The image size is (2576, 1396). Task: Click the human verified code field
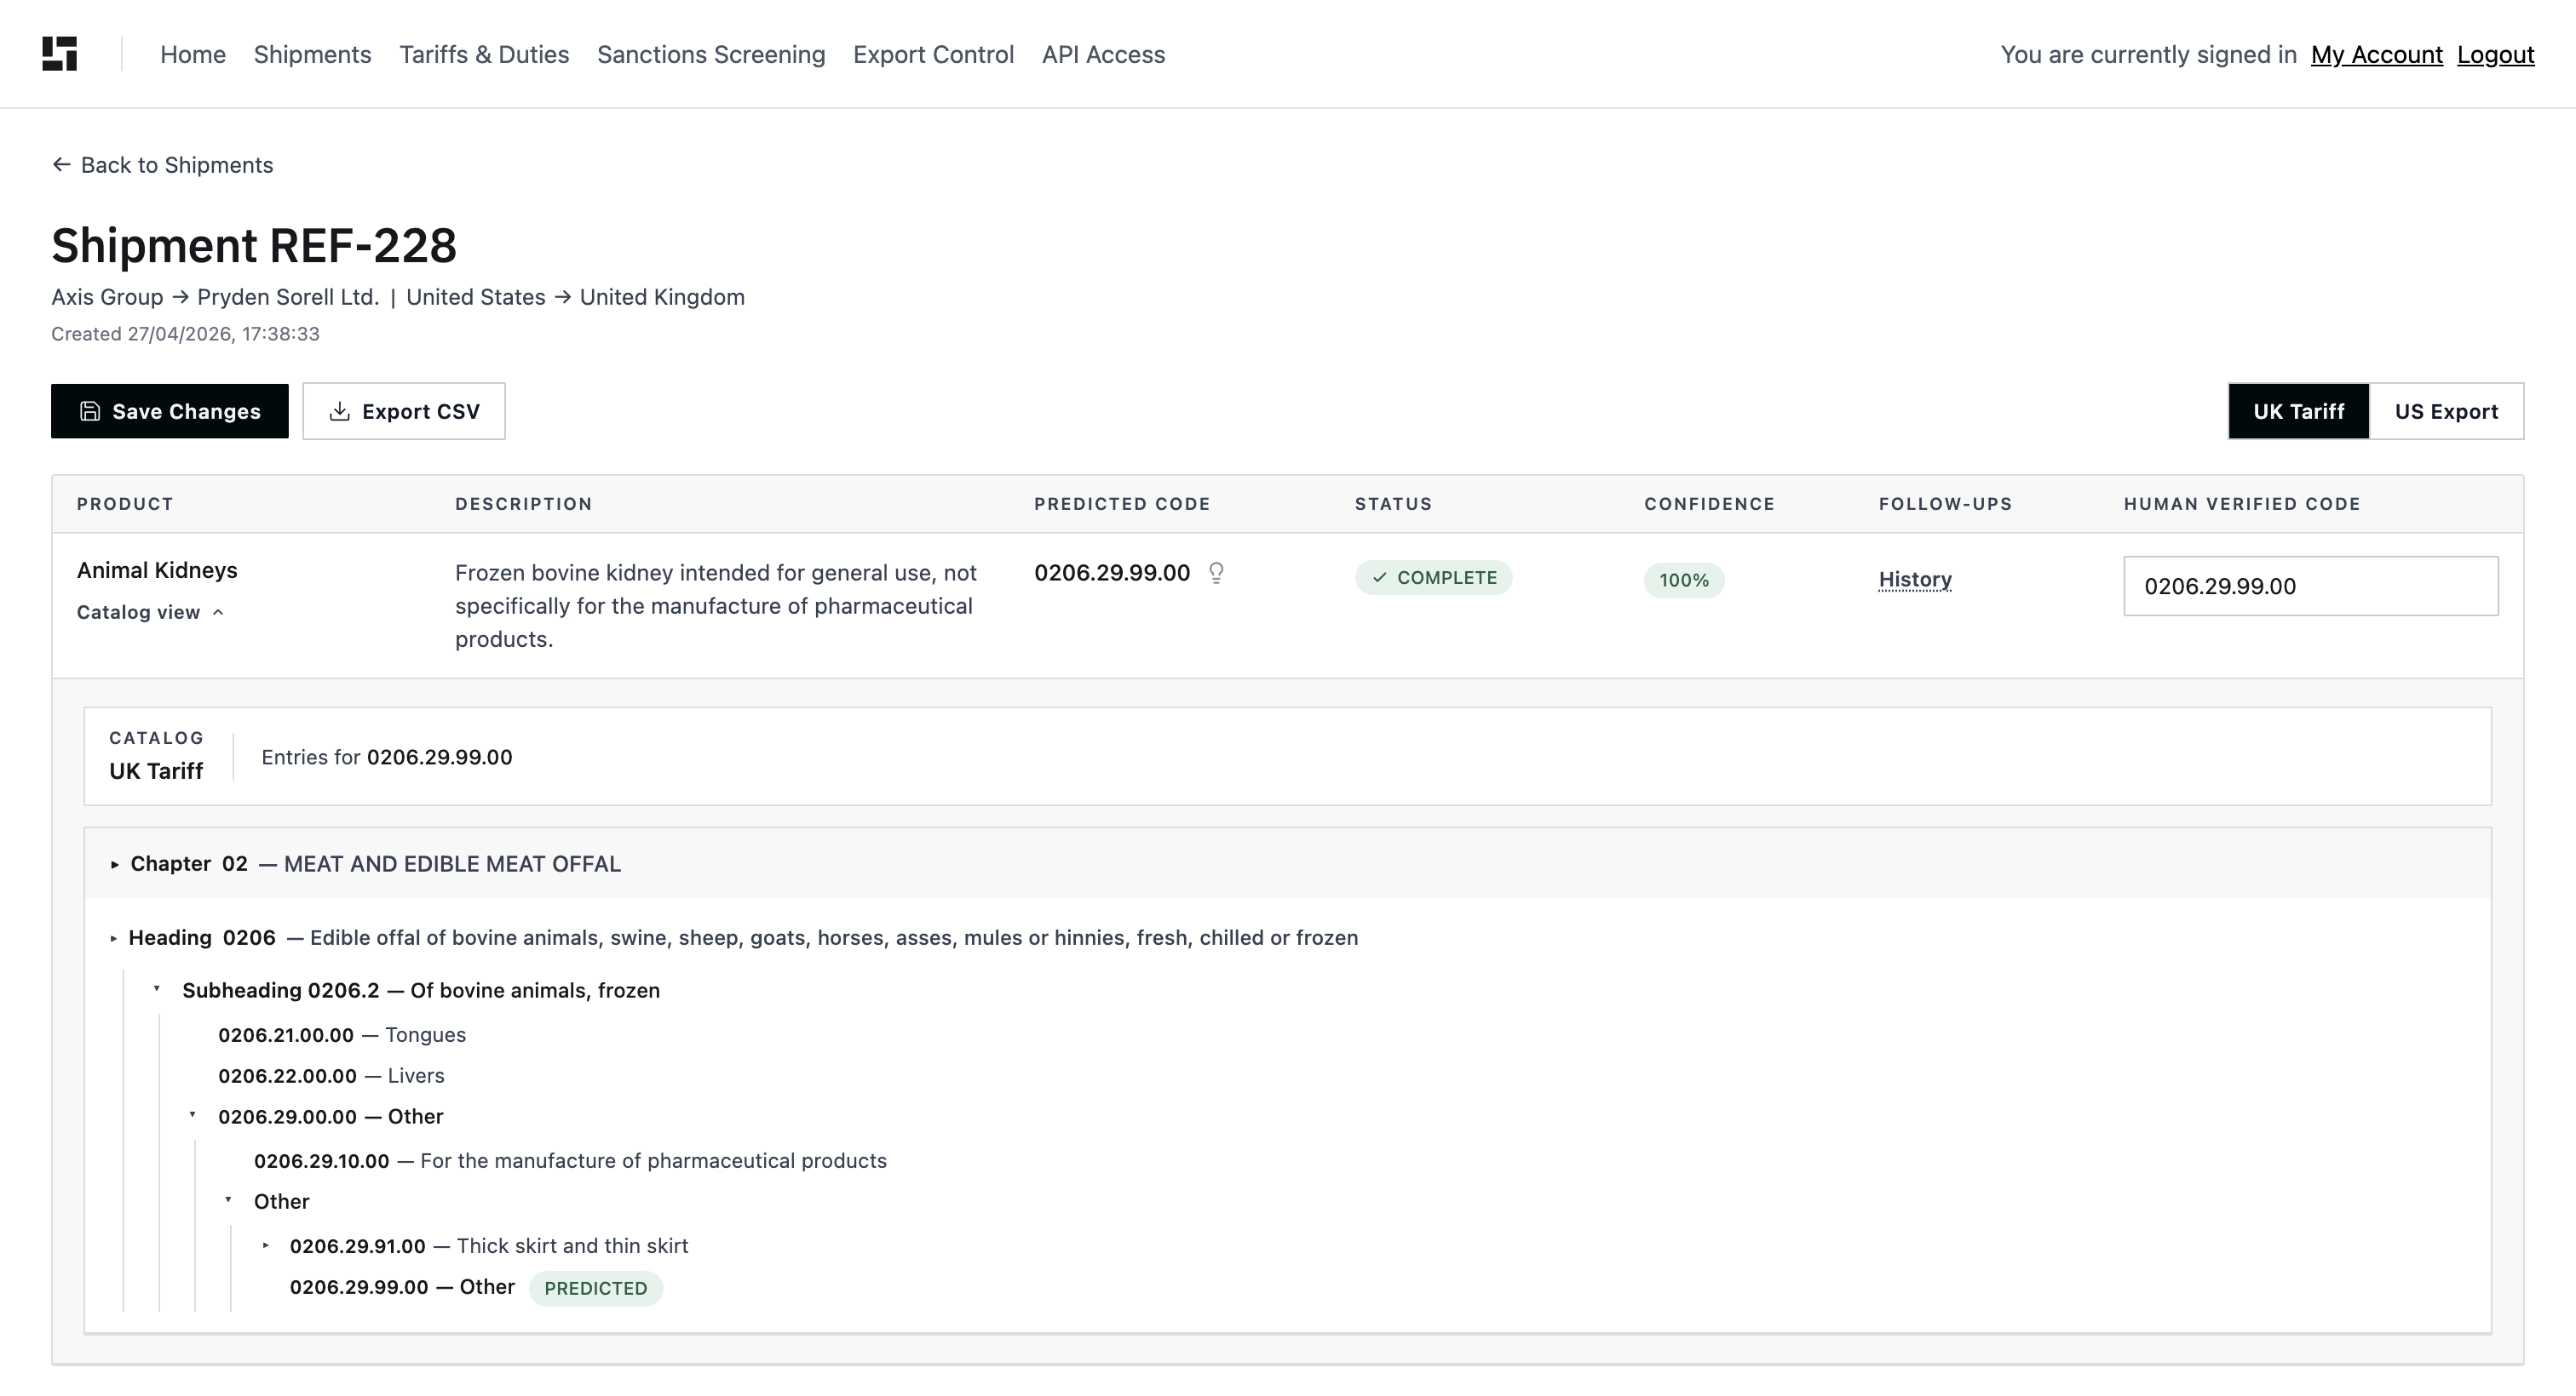[x=2310, y=586]
